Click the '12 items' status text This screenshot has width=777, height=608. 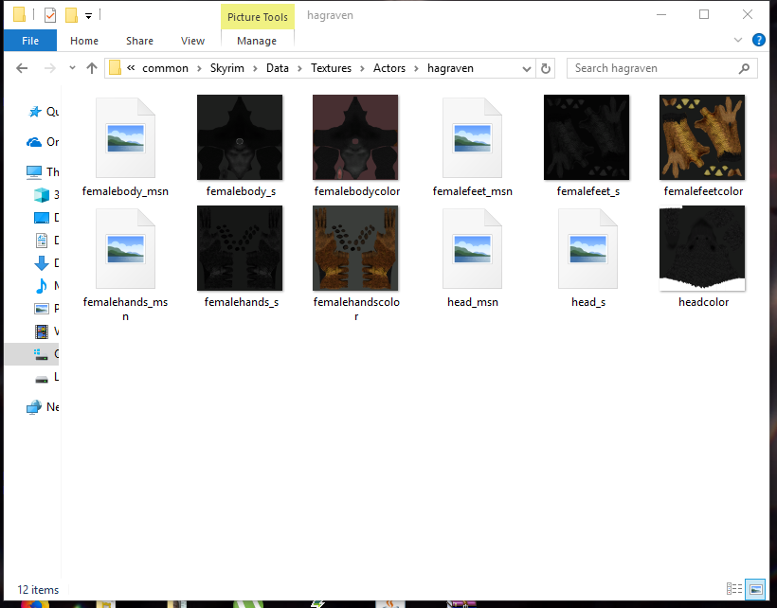(38, 590)
